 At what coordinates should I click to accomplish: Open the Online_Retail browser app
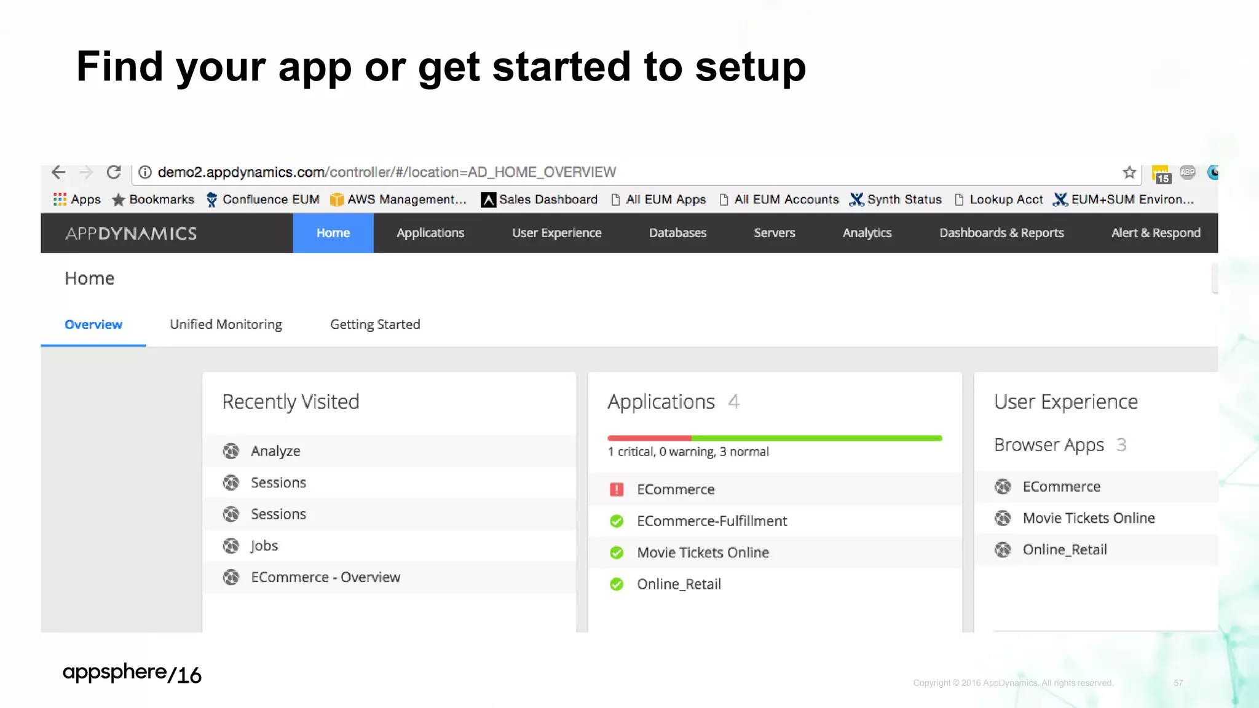(x=1096, y=549)
